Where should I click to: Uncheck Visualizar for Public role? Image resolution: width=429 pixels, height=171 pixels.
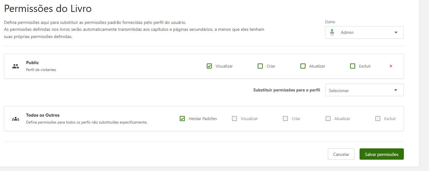[209, 66]
